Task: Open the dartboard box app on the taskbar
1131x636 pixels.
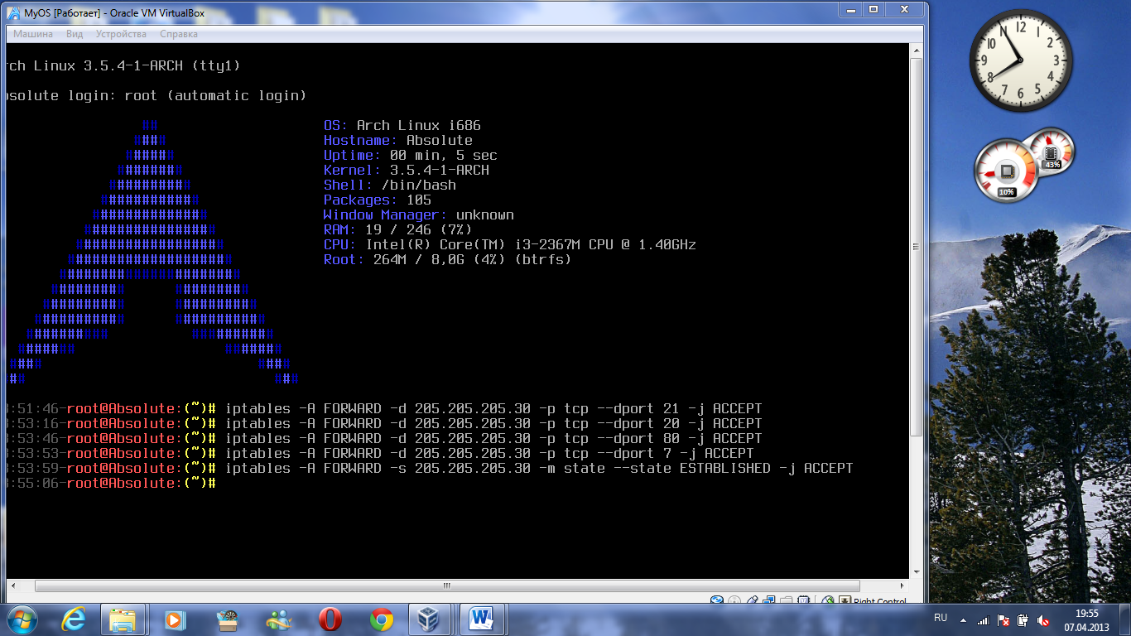Action: [x=227, y=619]
